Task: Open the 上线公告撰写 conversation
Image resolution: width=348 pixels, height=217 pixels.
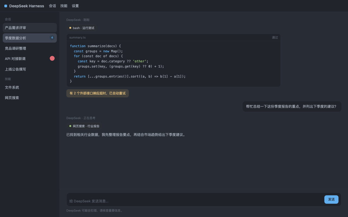Action: [30, 69]
